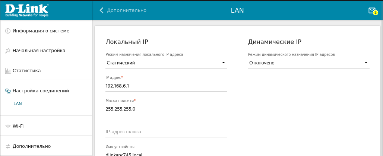Click the IP-адрес шлюза field
Screen dimensions: 383x156
(x=166, y=132)
